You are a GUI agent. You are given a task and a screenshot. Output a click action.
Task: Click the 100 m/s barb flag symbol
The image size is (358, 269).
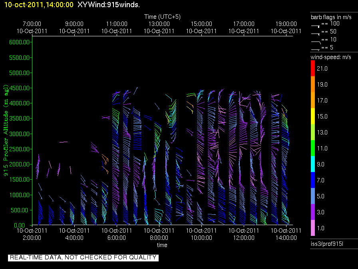click(x=315, y=26)
